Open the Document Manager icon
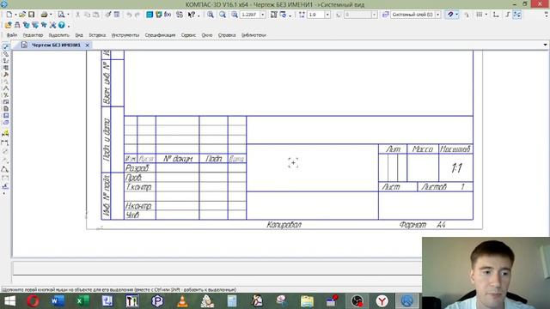Viewport: 550px width, 309px height. point(150,15)
